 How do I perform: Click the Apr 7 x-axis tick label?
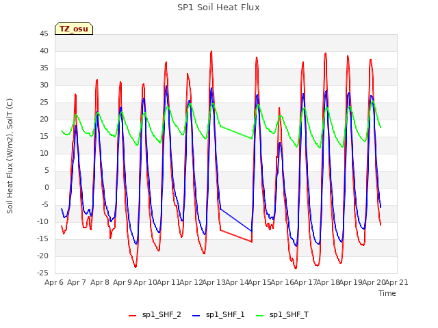pyautogui.click(x=77, y=282)
